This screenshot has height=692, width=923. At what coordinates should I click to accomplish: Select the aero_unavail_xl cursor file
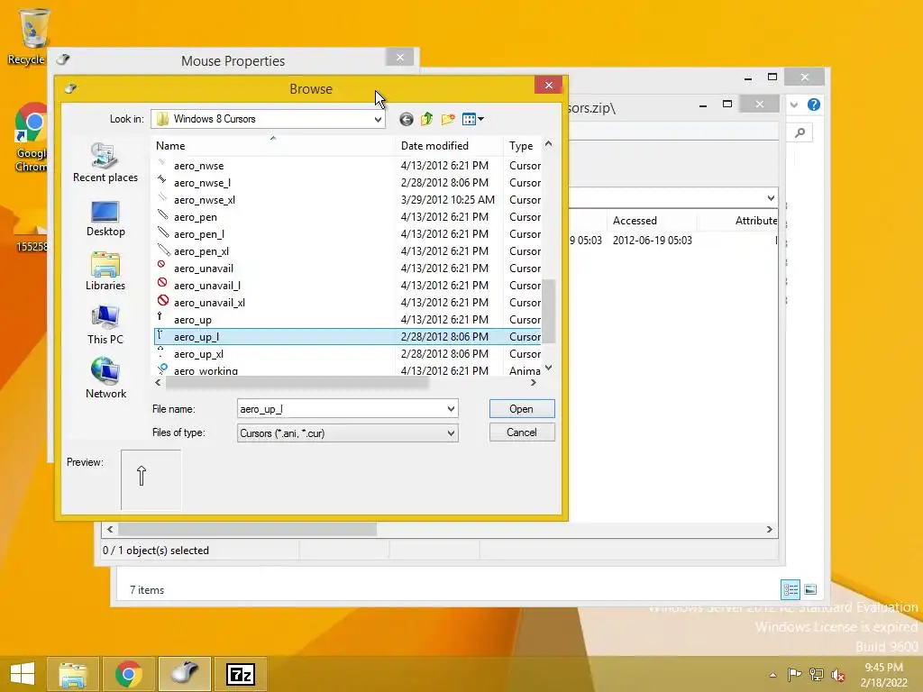pyautogui.click(x=347, y=303)
